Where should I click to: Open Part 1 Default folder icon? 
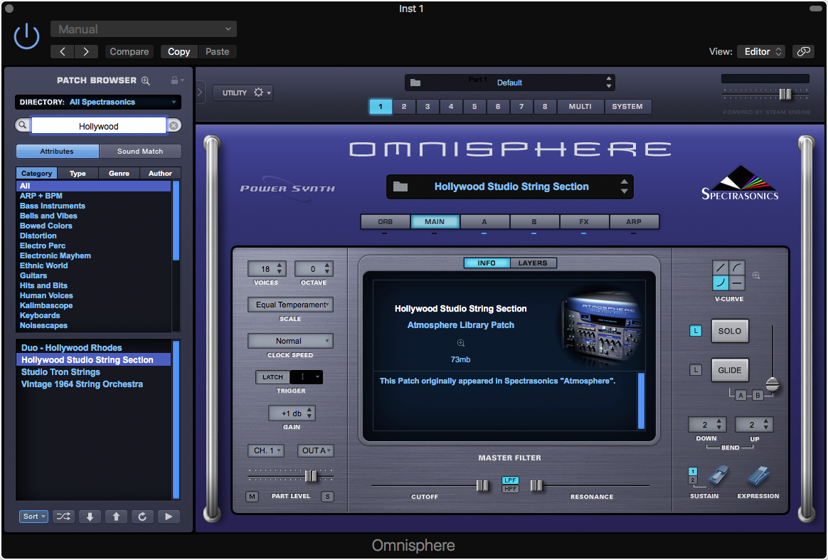pyautogui.click(x=415, y=83)
